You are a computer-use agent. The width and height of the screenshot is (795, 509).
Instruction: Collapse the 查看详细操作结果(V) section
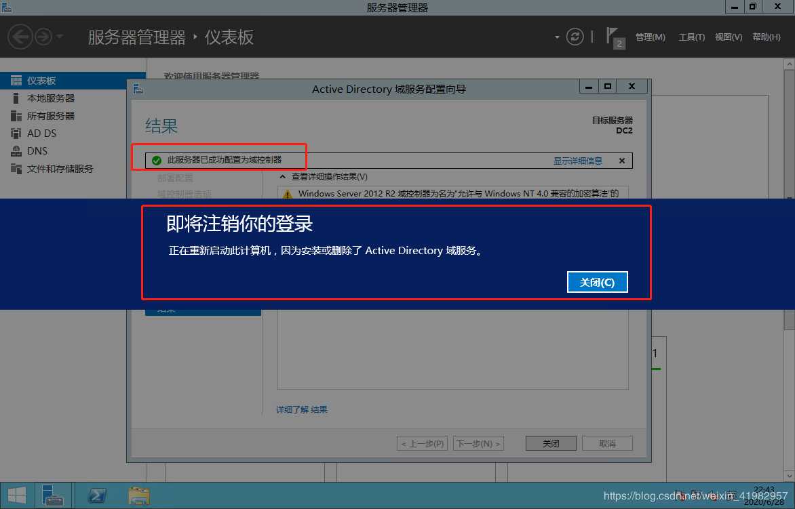[x=283, y=177]
